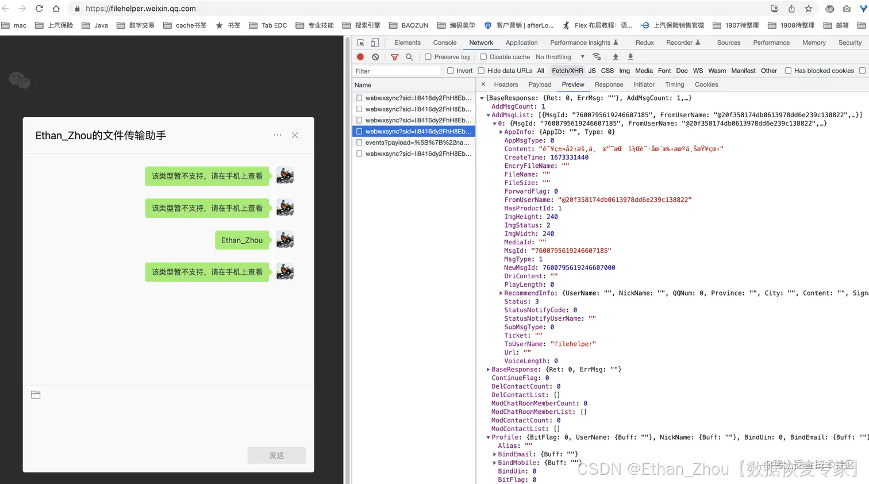
Task: Expand the AppInfo tree node
Action: [x=501, y=132]
